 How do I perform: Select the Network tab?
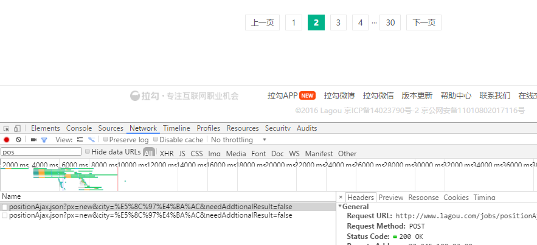pyautogui.click(x=143, y=128)
